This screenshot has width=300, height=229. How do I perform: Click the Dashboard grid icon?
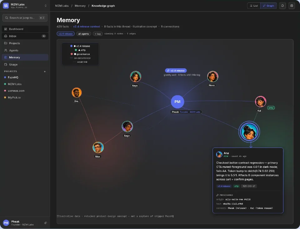(6, 29)
